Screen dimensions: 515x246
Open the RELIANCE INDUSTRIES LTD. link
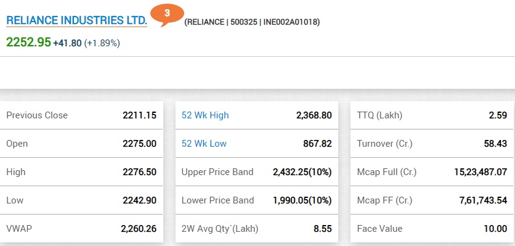coord(77,20)
